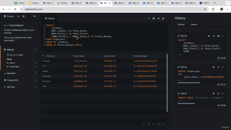Open the Chrome three-dot menu

pyautogui.click(x=227, y=9)
